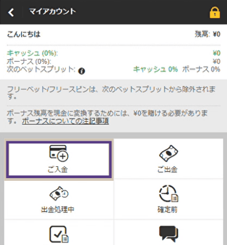The width and height of the screenshot is (227, 245).
Task: Click the checkmark document icon tile
Action: (x=59, y=233)
